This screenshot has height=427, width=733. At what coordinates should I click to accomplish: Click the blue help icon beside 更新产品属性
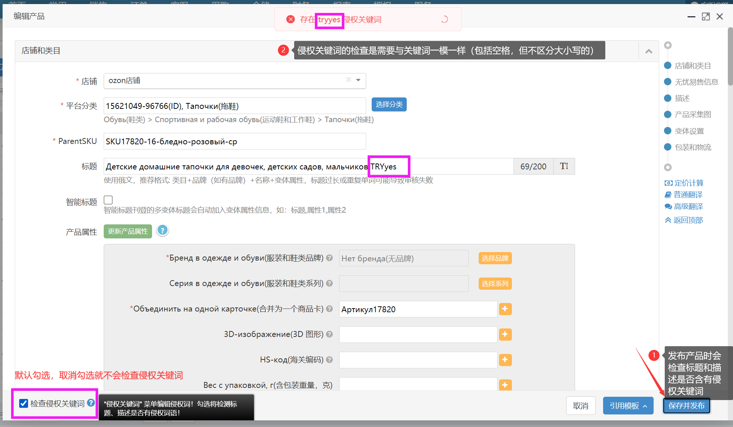click(x=162, y=231)
